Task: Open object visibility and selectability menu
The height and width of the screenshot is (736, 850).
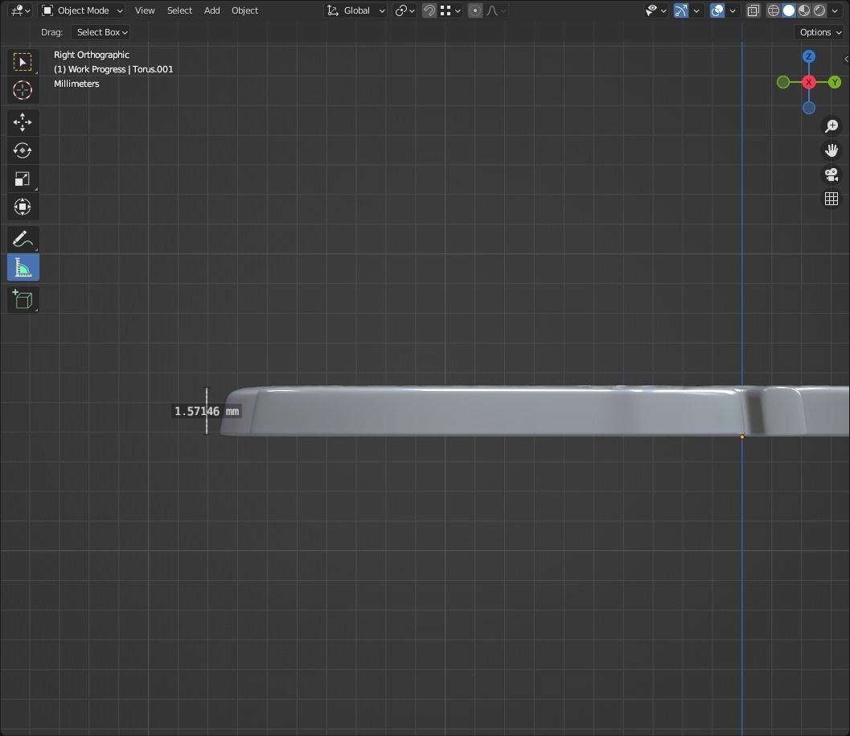Action: click(x=655, y=10)
